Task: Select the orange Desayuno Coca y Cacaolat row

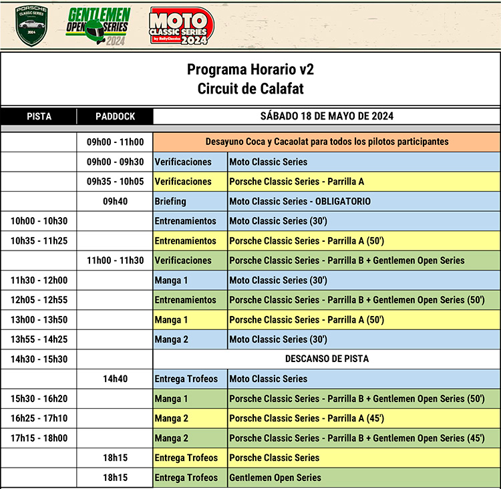Action: (x=326, y=142)
